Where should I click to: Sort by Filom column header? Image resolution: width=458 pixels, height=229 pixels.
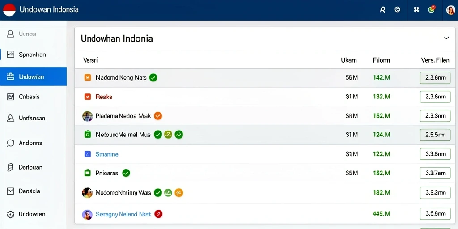point(382,60)
